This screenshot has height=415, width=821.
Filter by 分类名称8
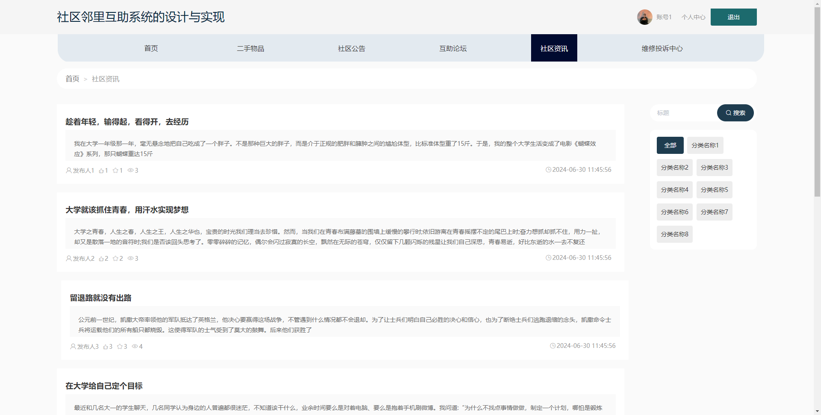point(674,234)
